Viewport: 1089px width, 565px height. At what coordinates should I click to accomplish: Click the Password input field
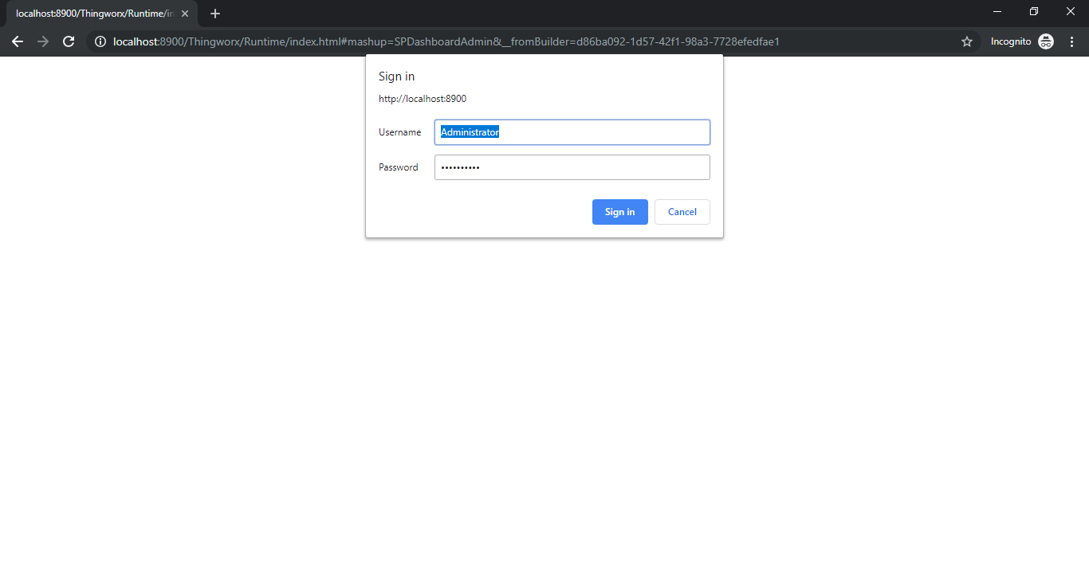572,167
